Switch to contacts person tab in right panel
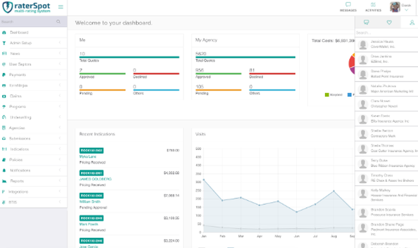This screenshot has height=248, width=418. pos(412,23)
